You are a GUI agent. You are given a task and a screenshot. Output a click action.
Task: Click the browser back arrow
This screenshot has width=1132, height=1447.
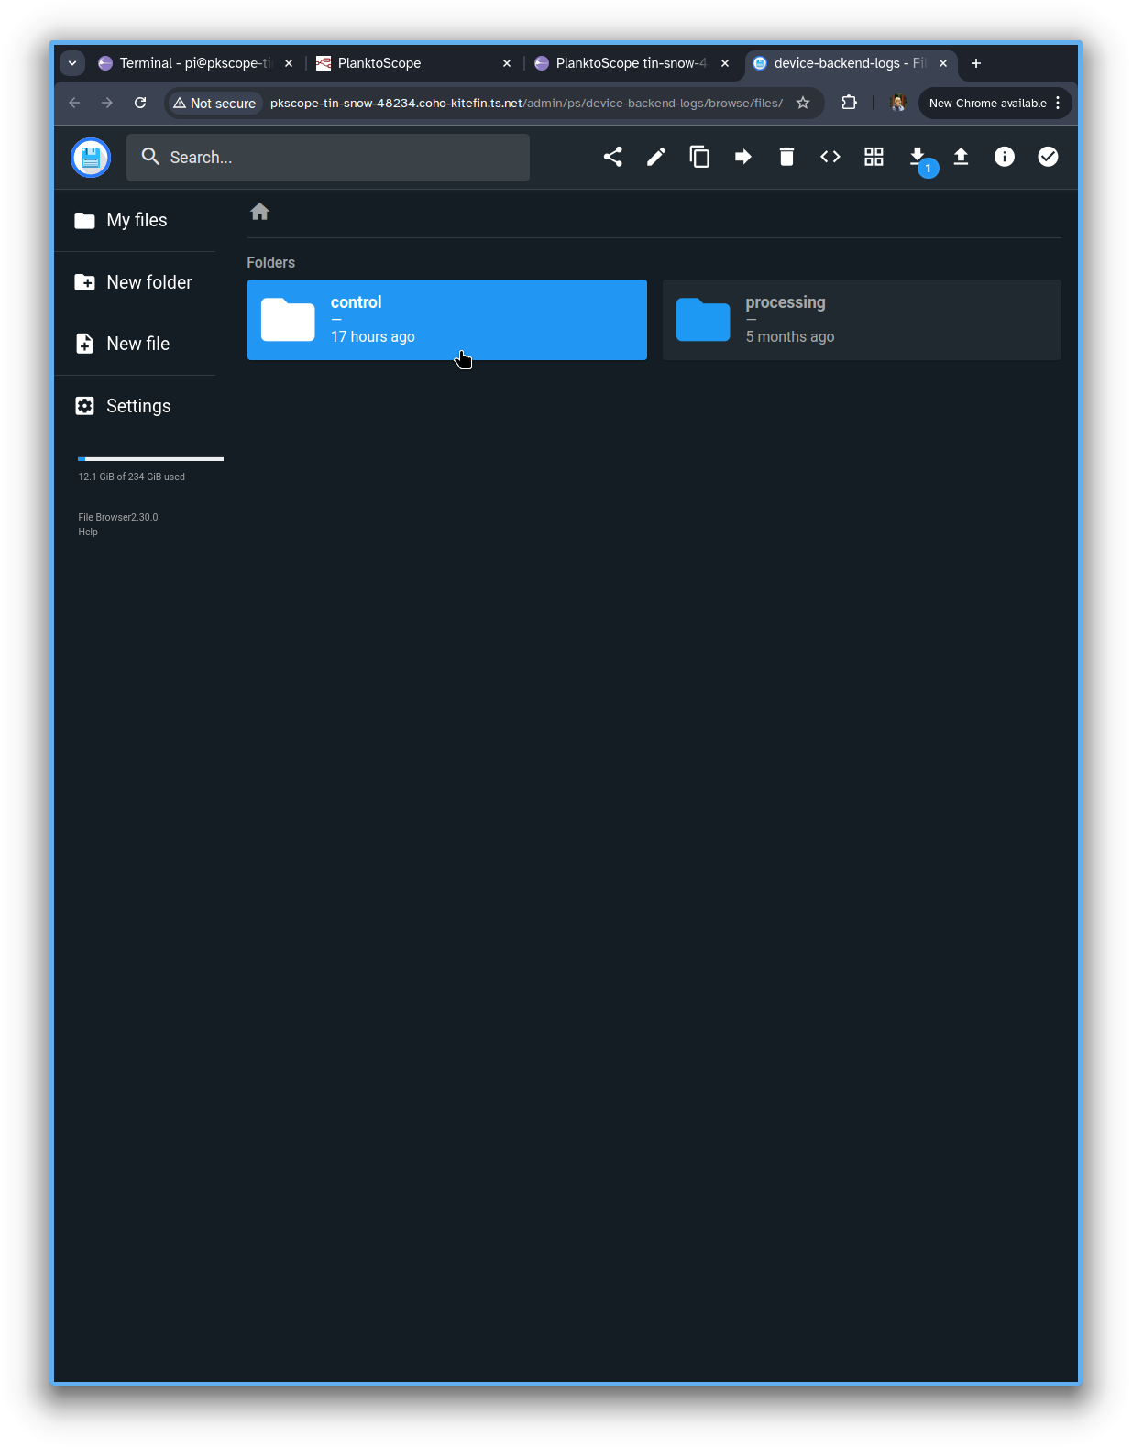(74, 103)
